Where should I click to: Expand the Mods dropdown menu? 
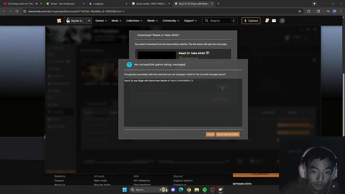tap(116, 21)
